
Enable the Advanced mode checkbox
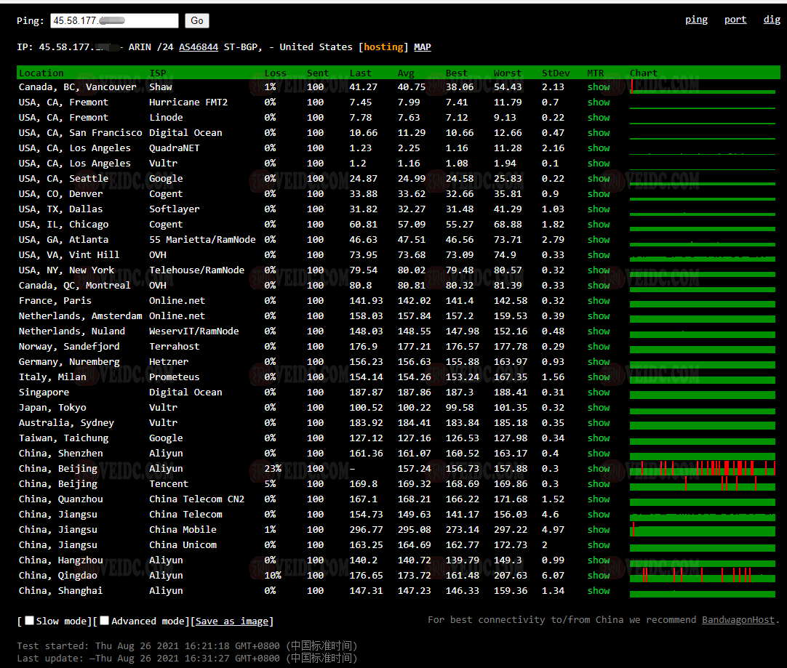coord(105,621)
